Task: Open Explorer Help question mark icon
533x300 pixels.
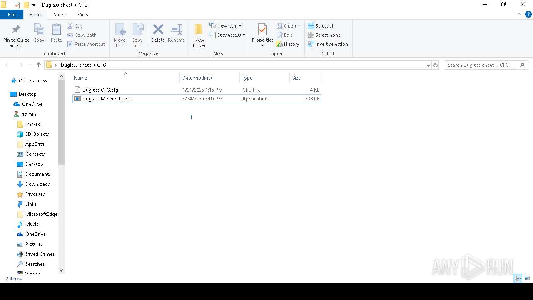Action: (x=528, y=15)
